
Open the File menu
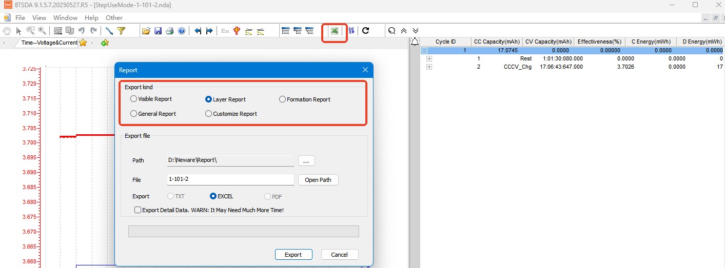coord(20,18)
